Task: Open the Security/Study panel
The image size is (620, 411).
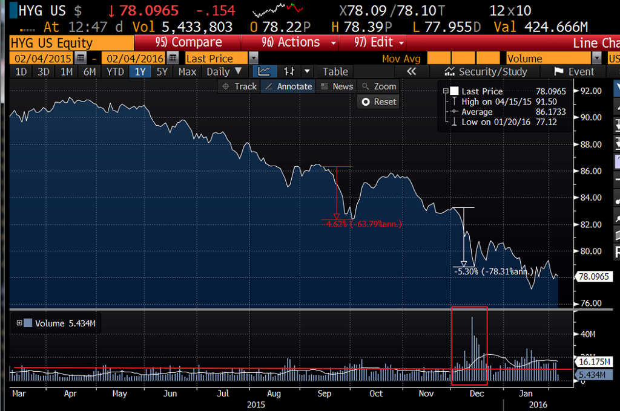Action: (x=486, y=71)
